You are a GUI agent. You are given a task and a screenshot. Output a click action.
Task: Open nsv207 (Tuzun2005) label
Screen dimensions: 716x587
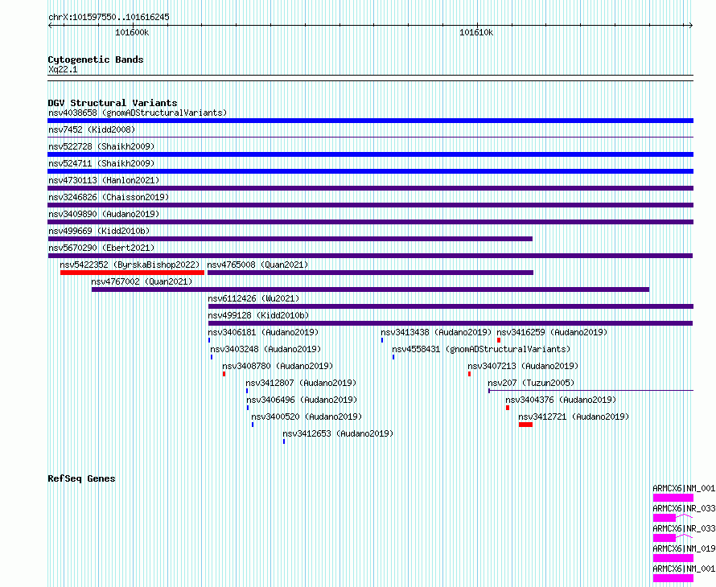[531, 383]
